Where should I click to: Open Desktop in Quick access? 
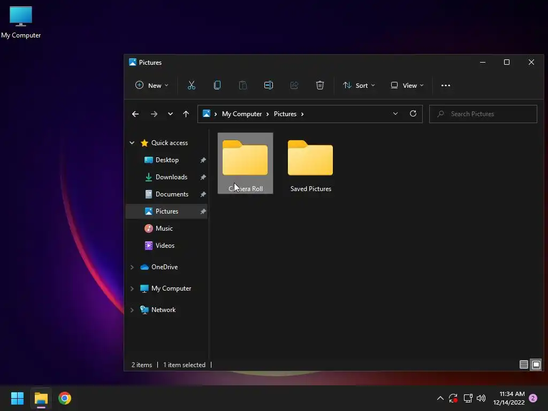pyautogui.click(x=167, y=159)
